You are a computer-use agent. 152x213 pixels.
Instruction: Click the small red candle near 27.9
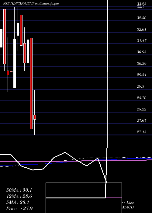click(x=35, y=117)
